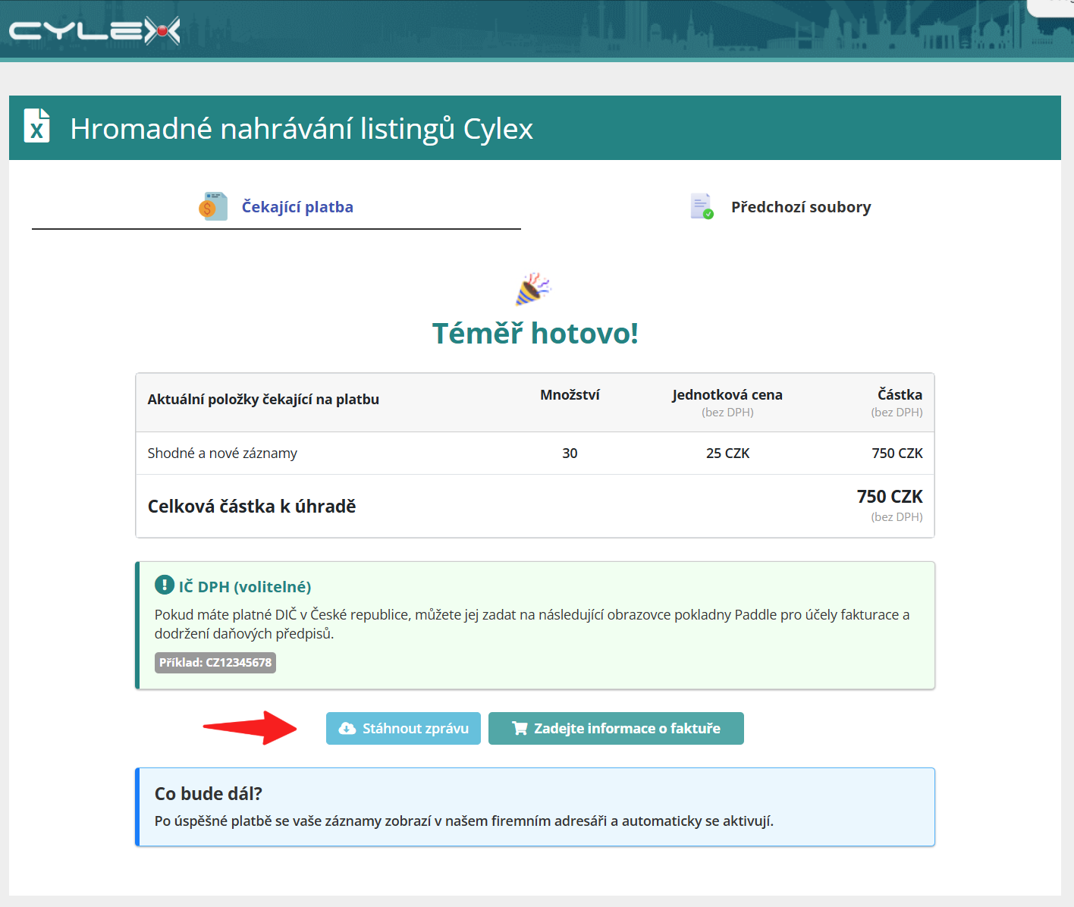This screenshot has height=907, width=1074.
Task: Click Zadejte informace o faktuře button
Action: click(616, 728)
